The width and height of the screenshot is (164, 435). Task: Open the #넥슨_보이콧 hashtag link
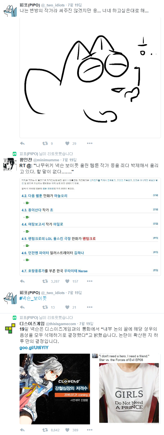point(33,298)
